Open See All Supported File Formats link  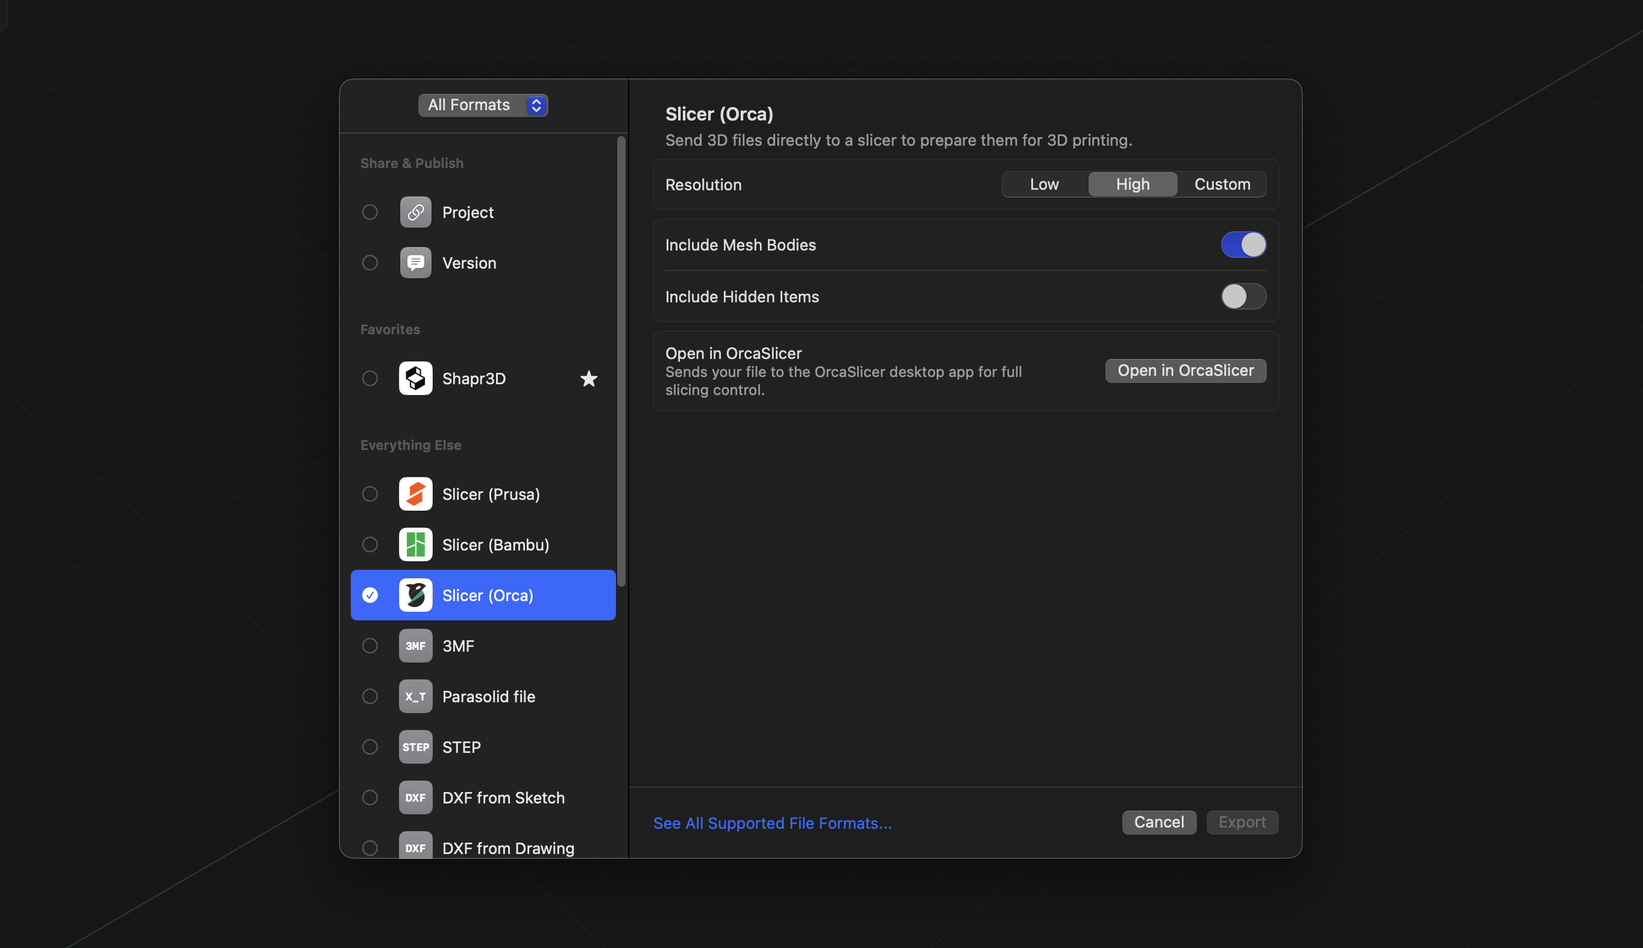pyautogui.click(x=773, y=824)
